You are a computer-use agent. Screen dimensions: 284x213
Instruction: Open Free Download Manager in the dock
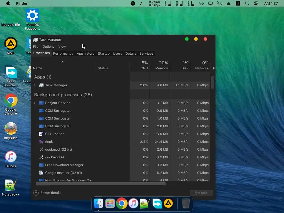tap(157, 203)
